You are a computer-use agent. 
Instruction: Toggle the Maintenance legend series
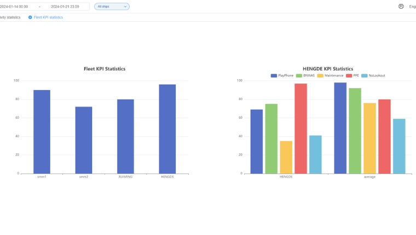coord(331,75)
